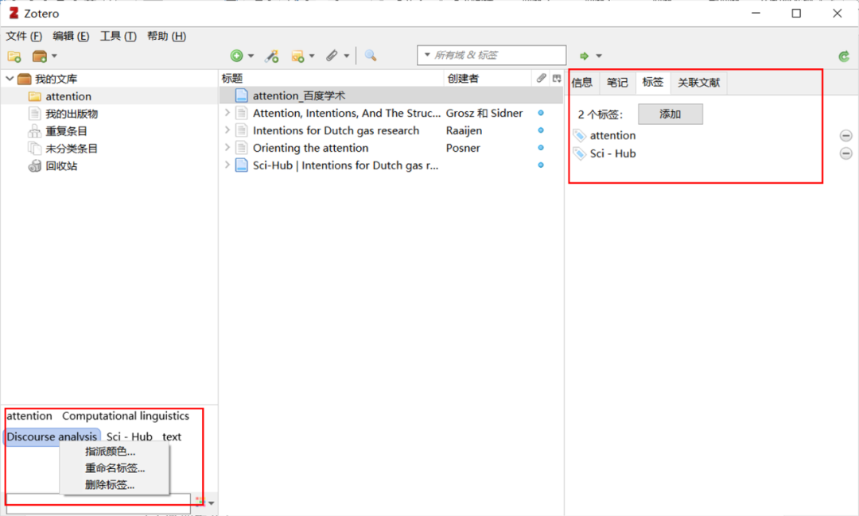Switch to the 信息 tab

tap(581, 83)
